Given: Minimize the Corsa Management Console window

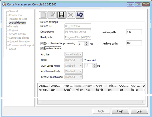Looking at the screenshot, I should click(131, 5).
